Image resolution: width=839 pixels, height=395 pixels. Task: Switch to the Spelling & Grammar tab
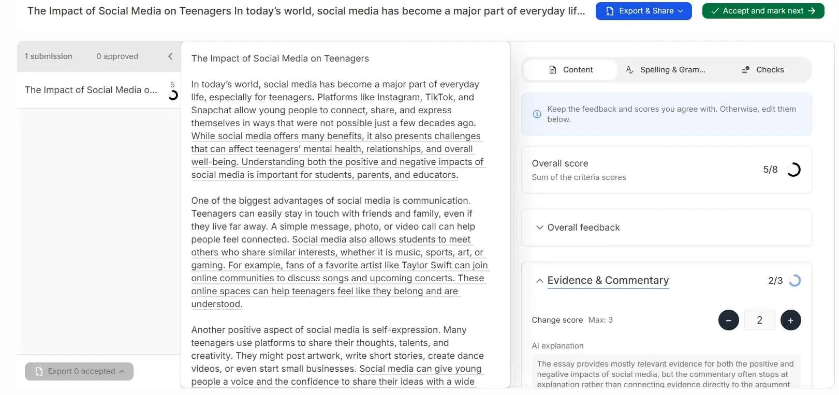[x=666, y=70]
